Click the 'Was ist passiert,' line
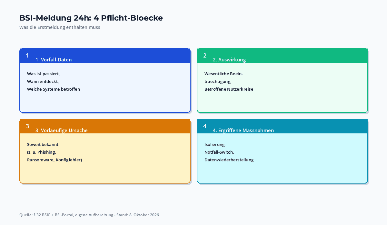The image size is (387, 225). point(44,74)
